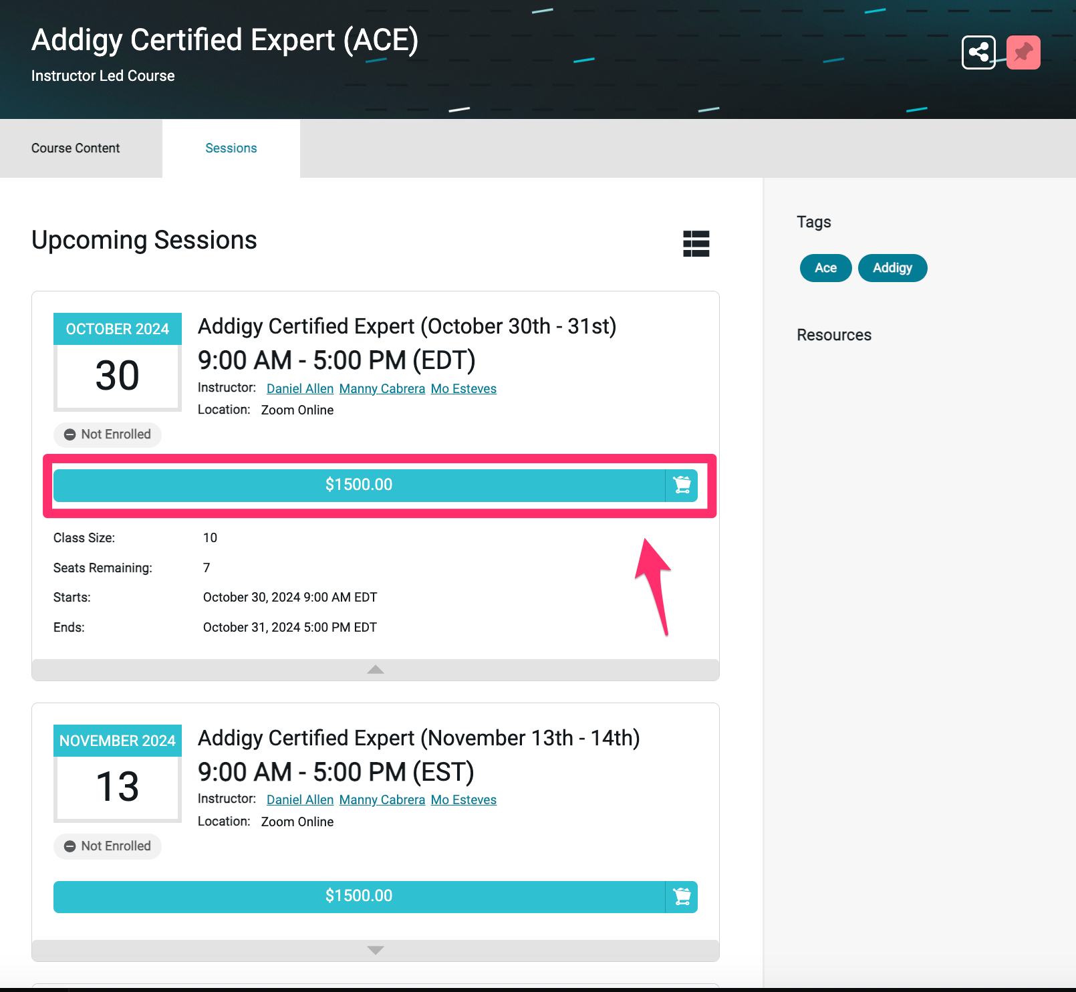Screen dimensions: 1076x992
Task: Collapse the October 30th session details
Action: click(375, 670)
